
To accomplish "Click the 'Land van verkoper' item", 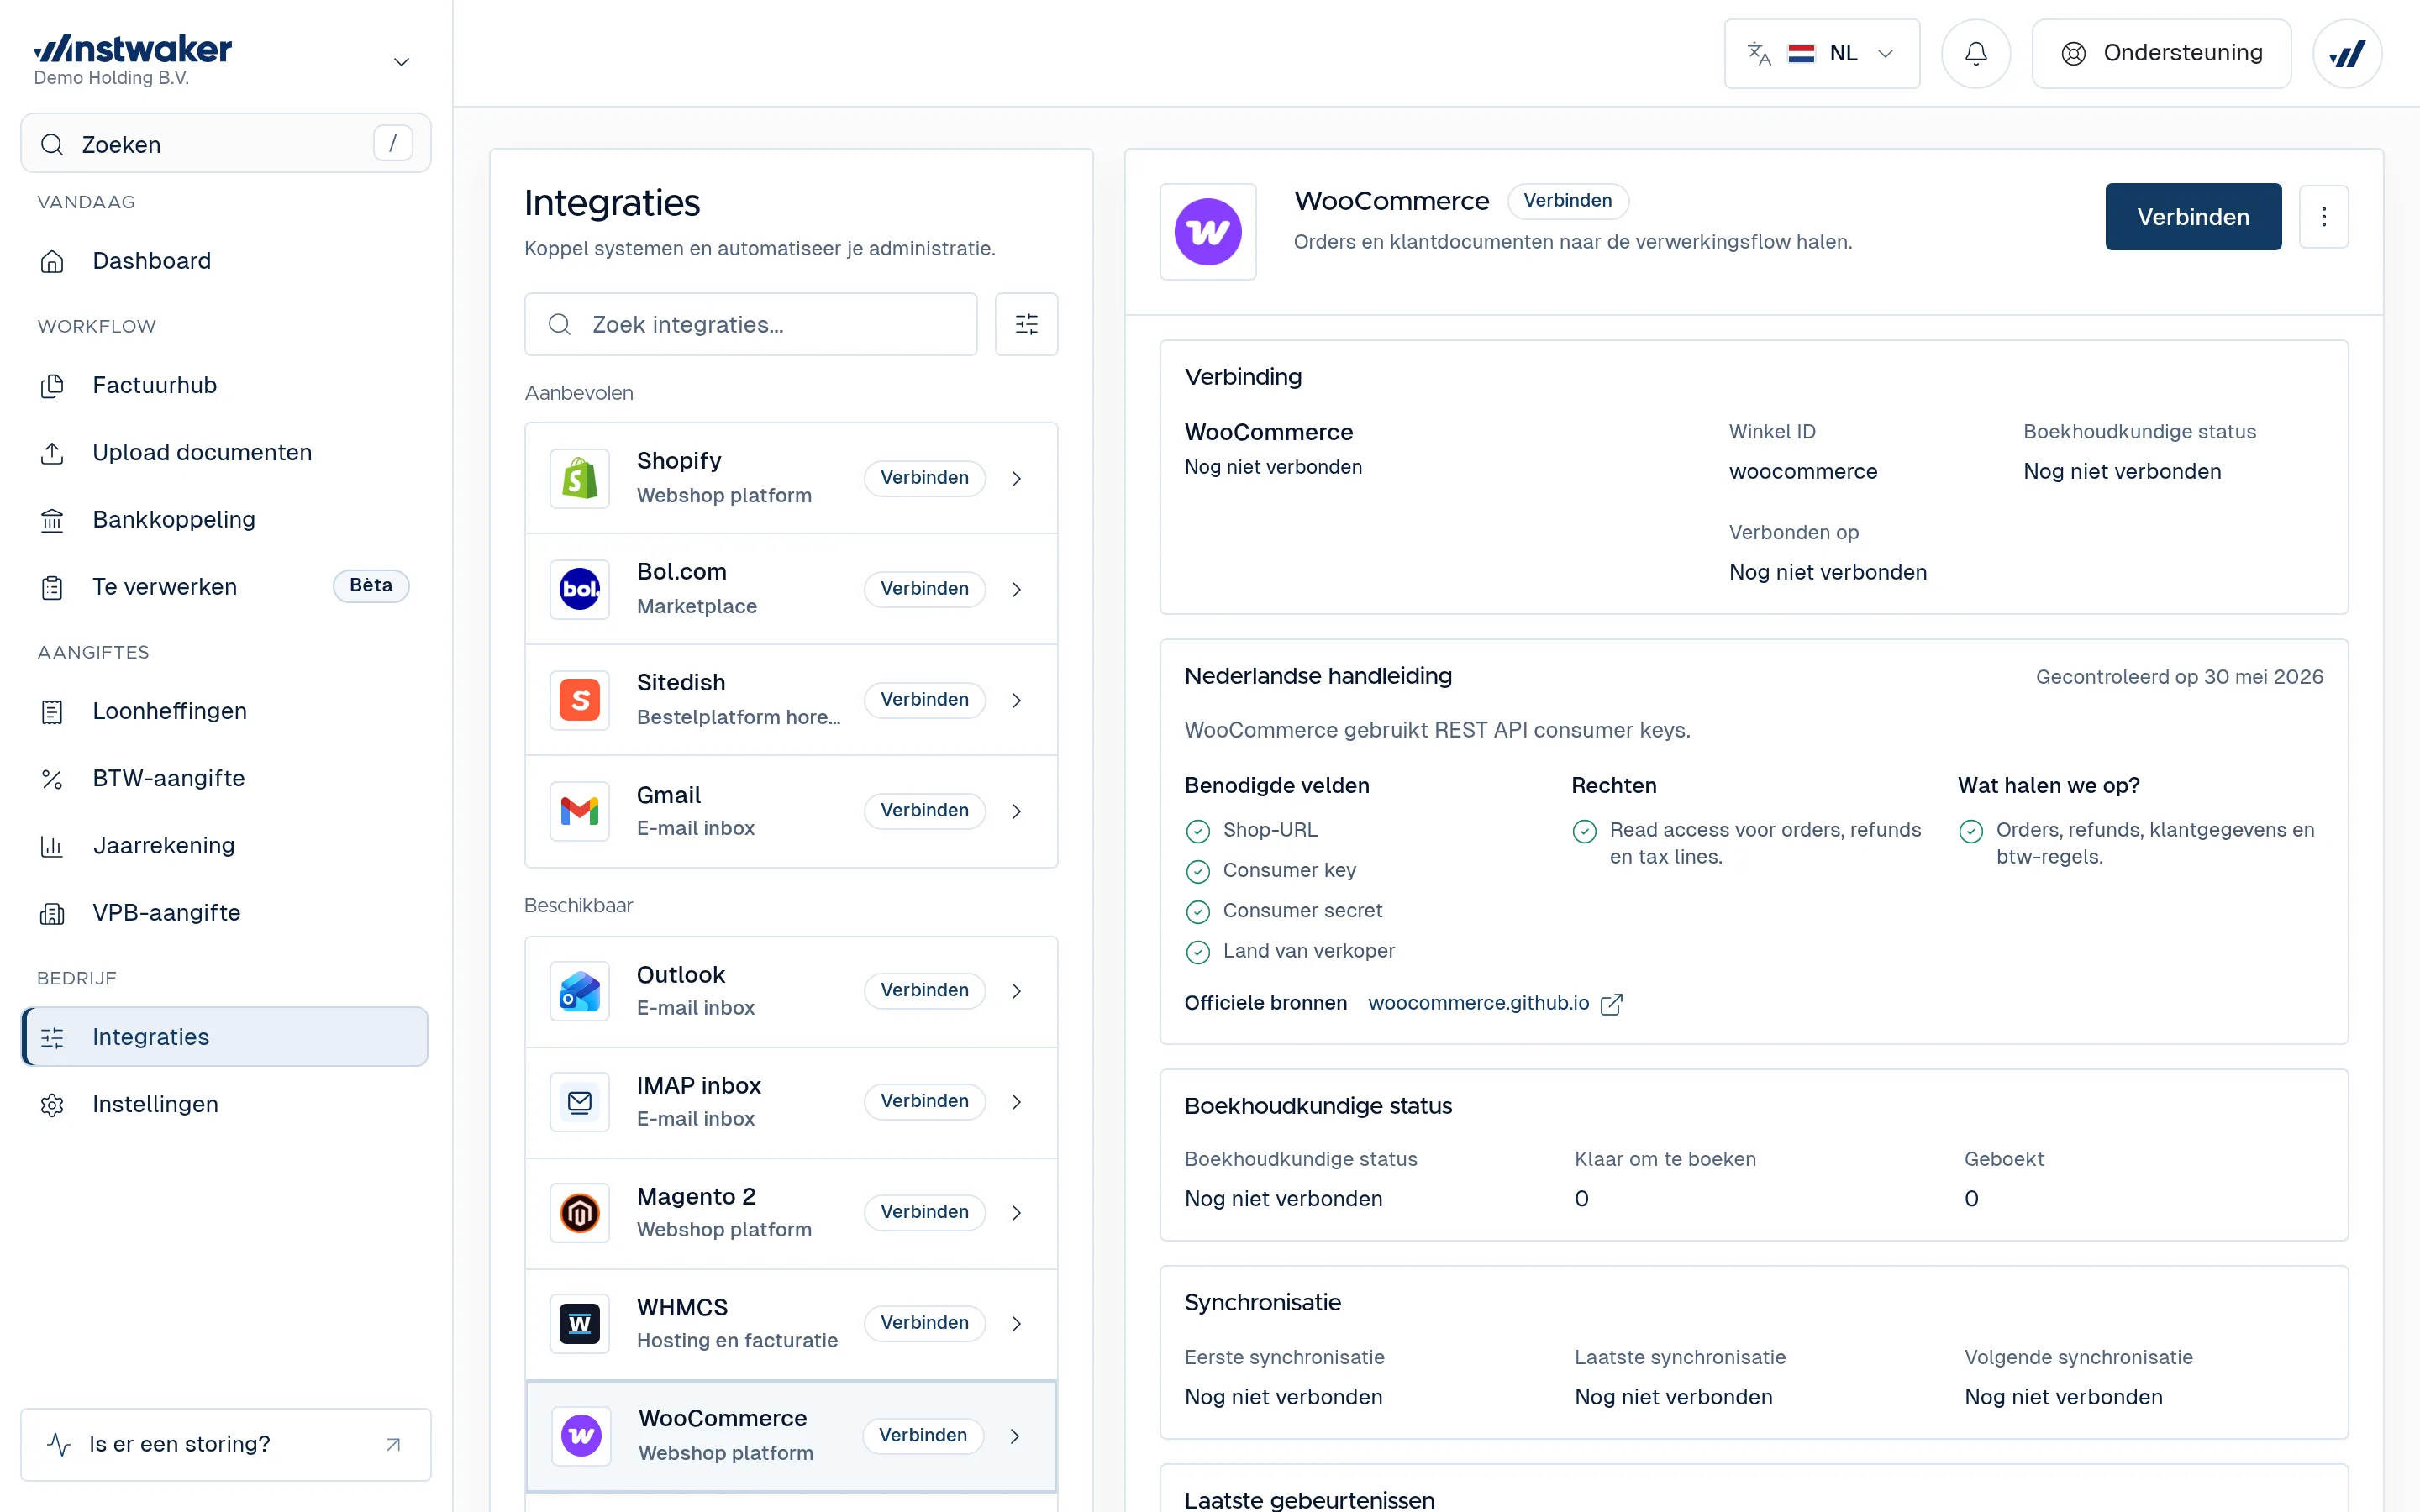I will [1308, 951].
